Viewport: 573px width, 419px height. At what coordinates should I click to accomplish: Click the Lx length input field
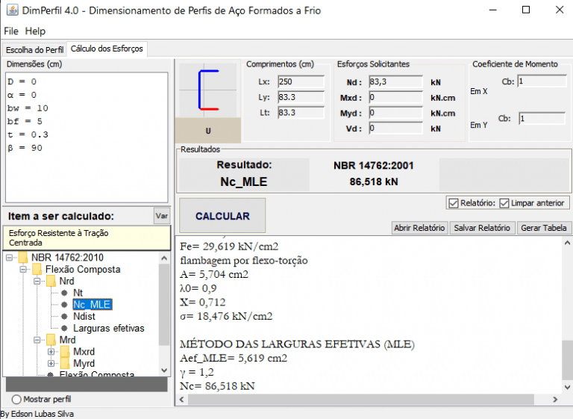(301, 81)
